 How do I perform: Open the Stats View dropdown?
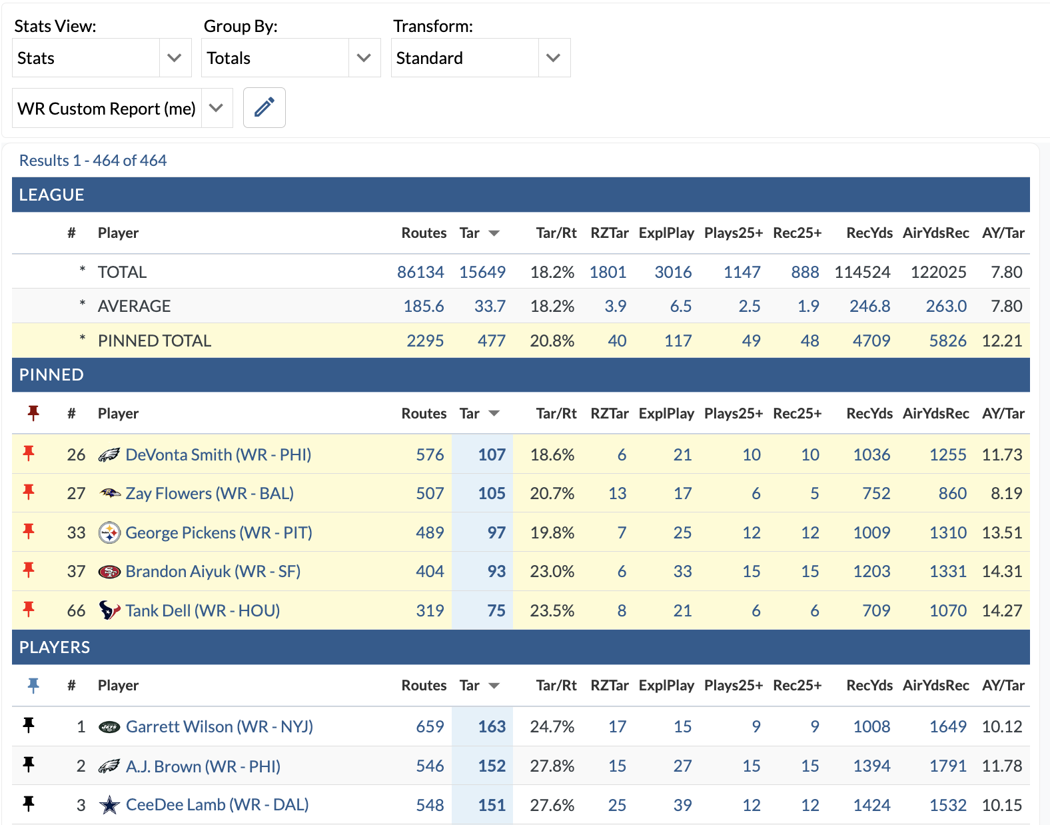pyautogui.click(x=101, y=58)
